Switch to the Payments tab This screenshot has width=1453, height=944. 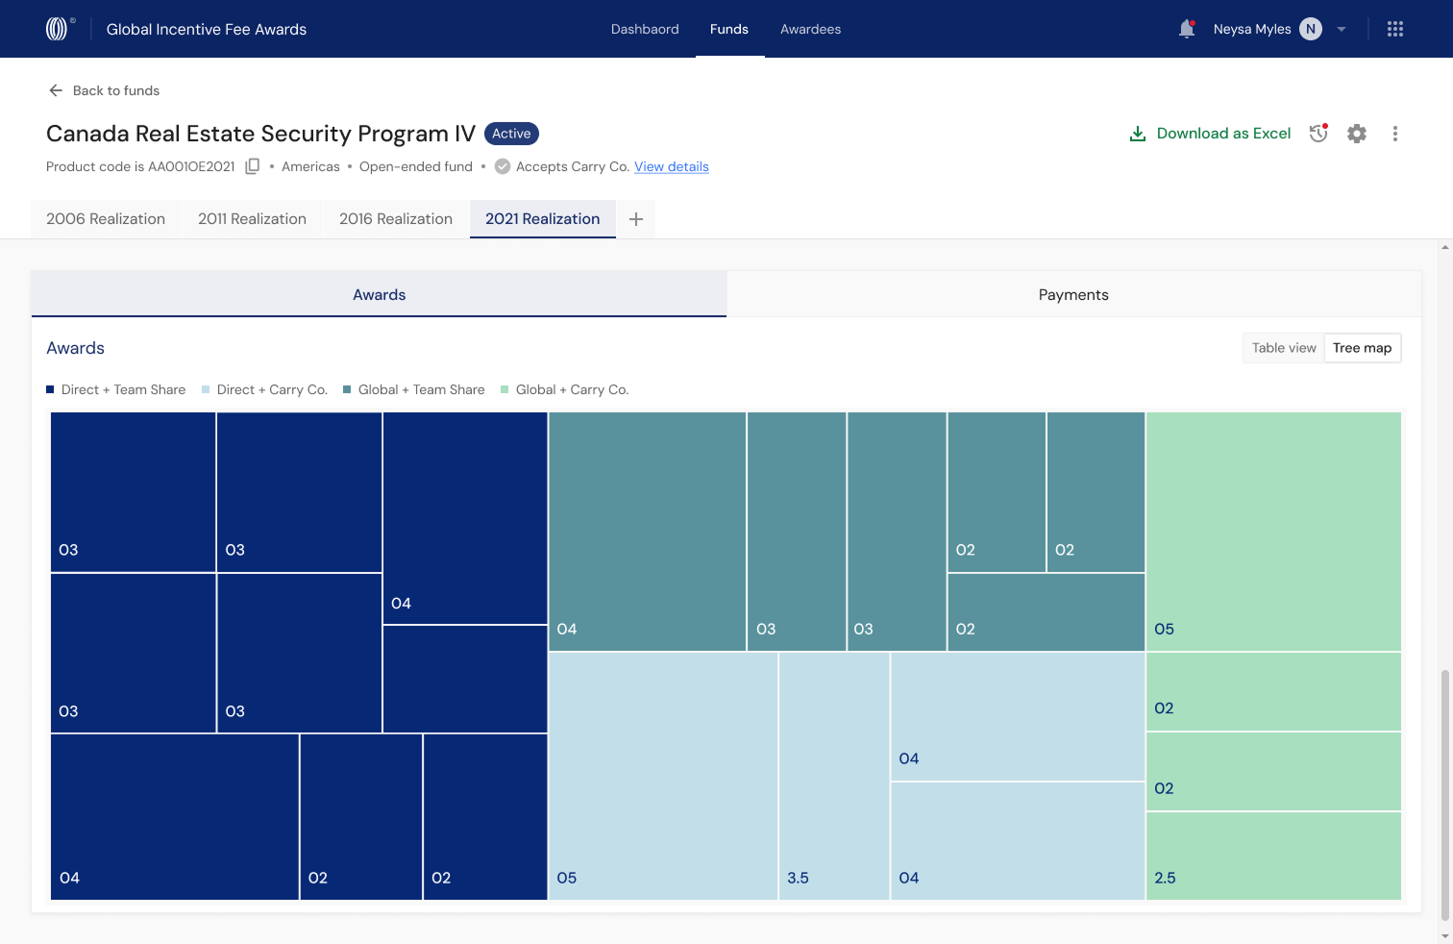tap(1073, 294)
